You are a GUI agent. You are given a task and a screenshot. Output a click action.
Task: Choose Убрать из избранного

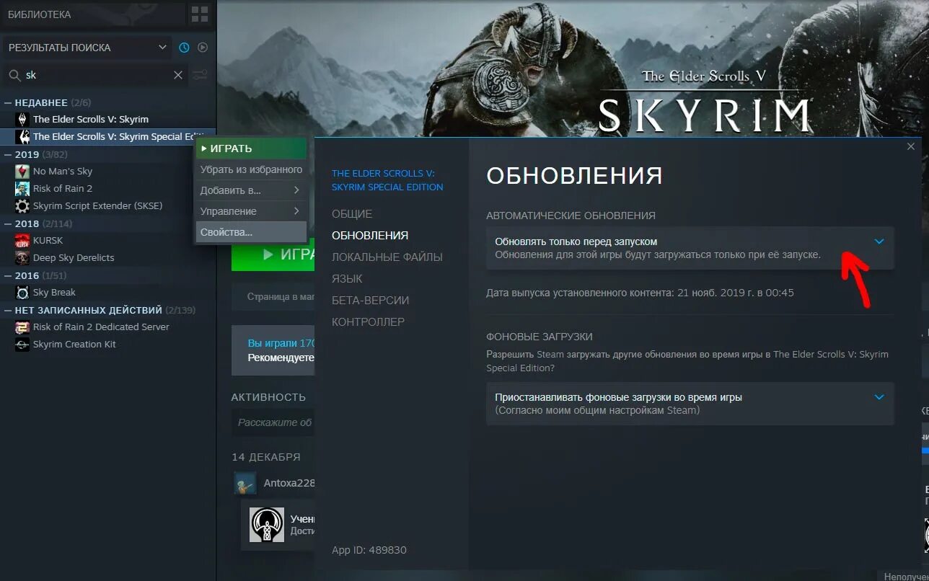point(251,169)
